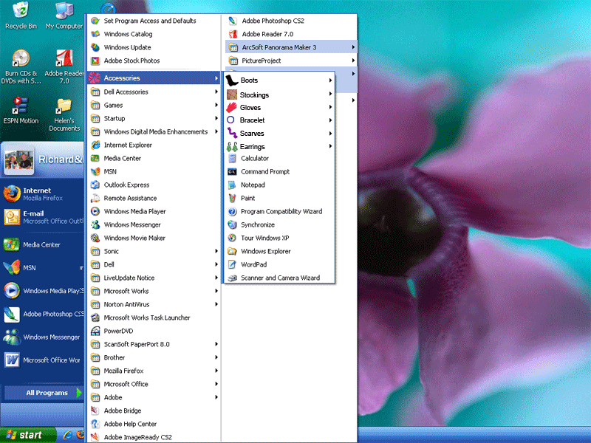The width and height of the screenshot is (591, 443).
Task: Open Burn CDs & DVDs desktop shortcut
Action: click(21, 66)
